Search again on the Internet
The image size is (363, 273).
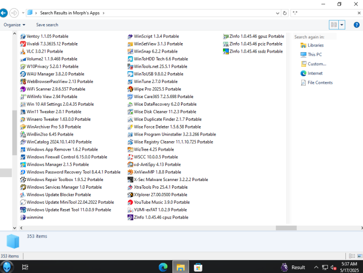(311, 73)
